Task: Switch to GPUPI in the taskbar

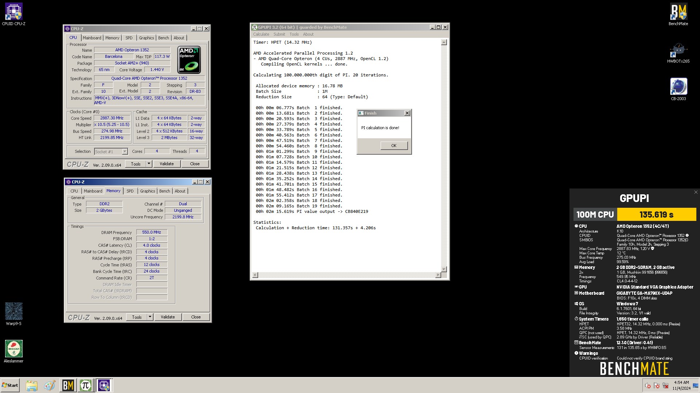Action: (x=86, y=385)
